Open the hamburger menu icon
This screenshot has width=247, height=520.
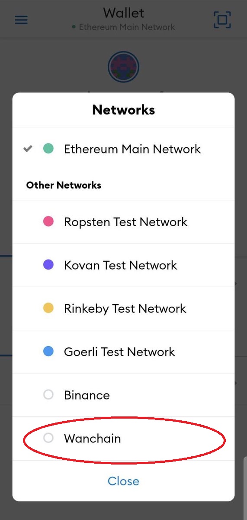click(21, 20)
